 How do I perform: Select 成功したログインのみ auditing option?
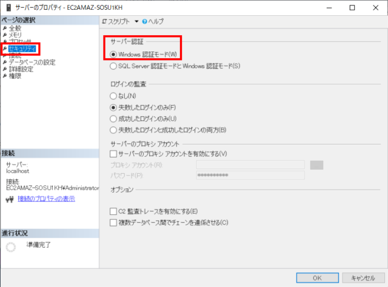pos(113,119)
